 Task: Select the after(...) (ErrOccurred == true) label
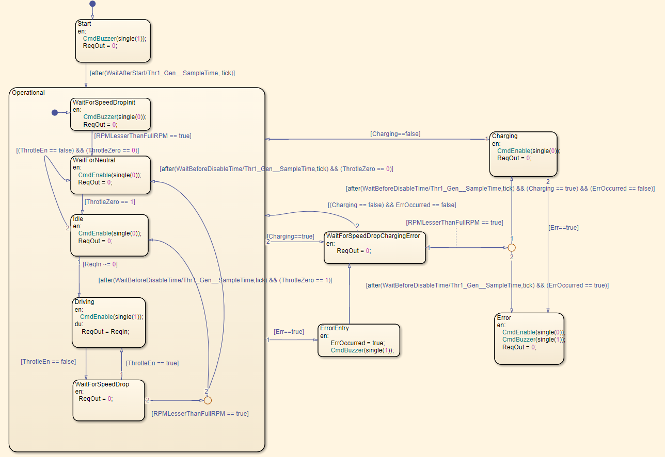tap(487, 285)
